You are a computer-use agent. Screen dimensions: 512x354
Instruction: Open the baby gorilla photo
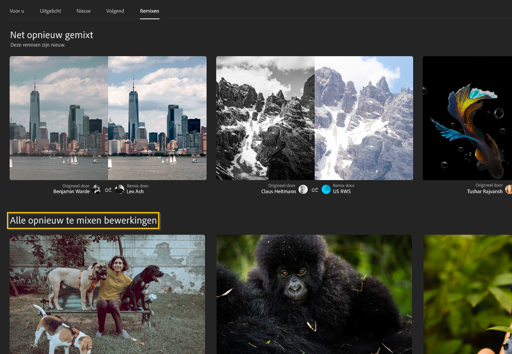(x=314, y=294)
